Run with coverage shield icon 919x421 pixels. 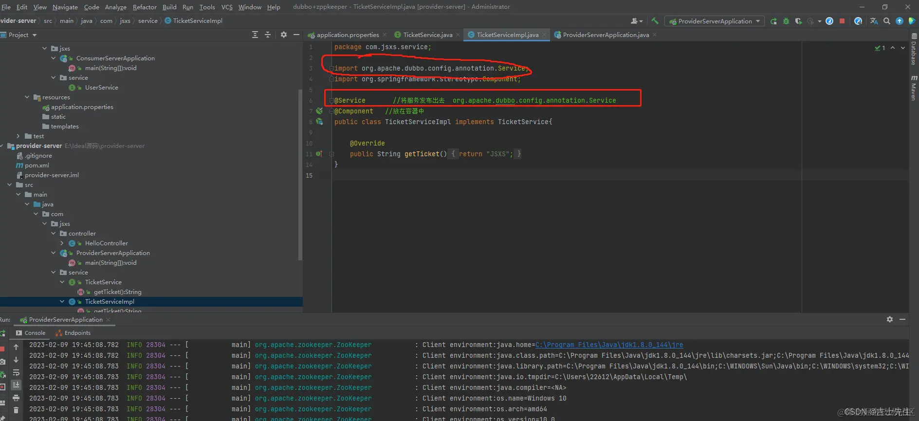click(798, 21)
